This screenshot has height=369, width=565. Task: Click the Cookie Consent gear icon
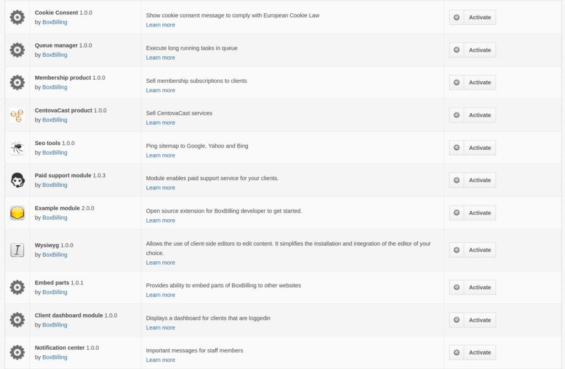click(x=17, y=17)
